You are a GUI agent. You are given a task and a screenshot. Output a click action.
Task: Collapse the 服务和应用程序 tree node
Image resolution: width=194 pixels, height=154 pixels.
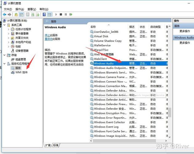tap(4, 63)
